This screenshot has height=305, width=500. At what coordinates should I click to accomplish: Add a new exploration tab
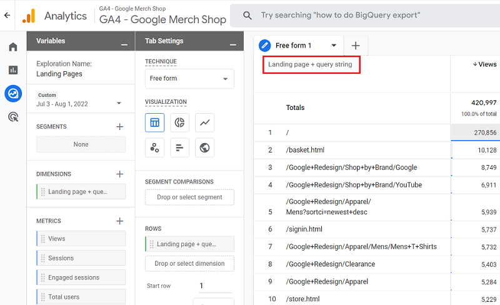356,46
